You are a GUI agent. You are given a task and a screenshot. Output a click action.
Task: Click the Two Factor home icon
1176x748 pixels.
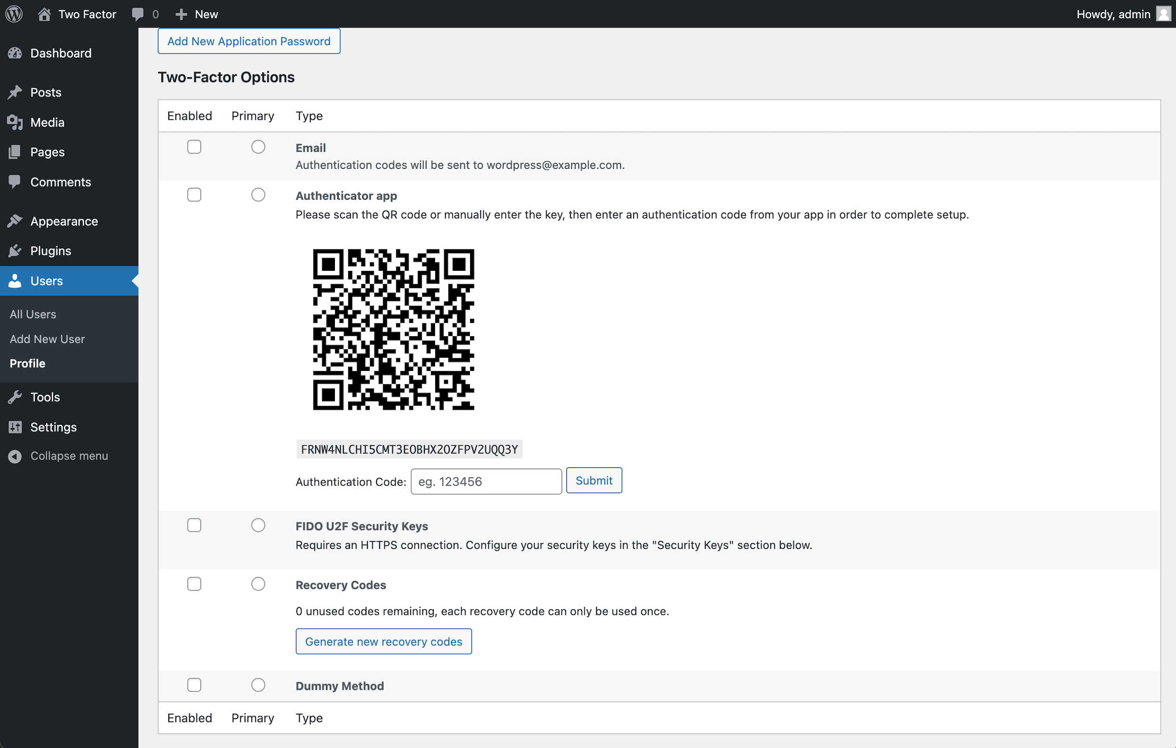(44, 14)
